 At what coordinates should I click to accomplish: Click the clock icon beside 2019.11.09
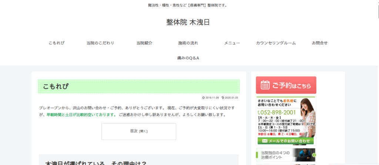[204, 98]
